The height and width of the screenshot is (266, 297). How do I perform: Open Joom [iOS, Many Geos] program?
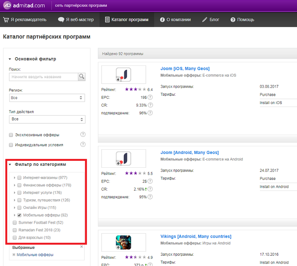[x=185, y=69]
